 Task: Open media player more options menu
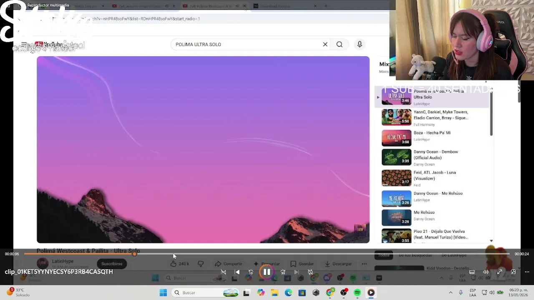click(x=527, y=272)
